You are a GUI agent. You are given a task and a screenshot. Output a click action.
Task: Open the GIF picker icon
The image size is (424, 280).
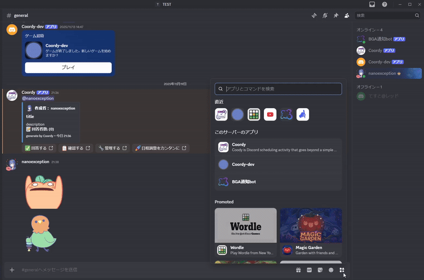(x=309, y=270)
